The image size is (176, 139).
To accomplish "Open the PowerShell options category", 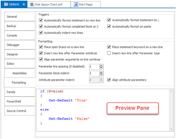I will click(x=20, y=101).
